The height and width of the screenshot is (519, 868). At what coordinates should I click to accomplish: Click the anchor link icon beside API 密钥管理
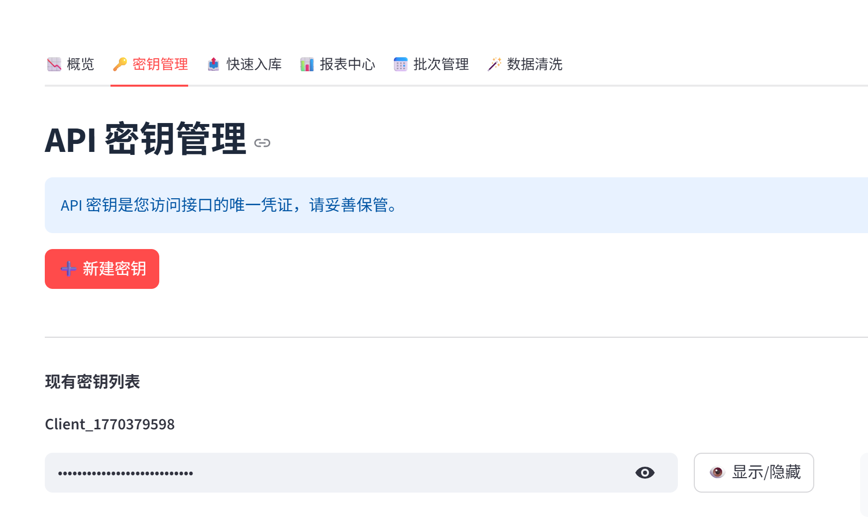click(263, 143)
